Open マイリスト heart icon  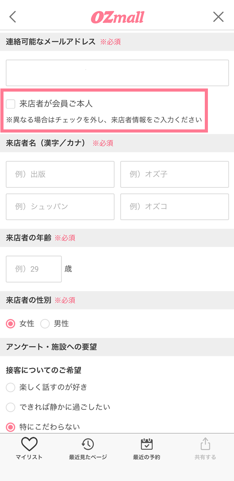point(29,444)
